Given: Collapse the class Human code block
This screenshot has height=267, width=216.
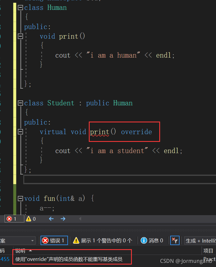Looking at the screenshot, I should click(x=20, y=8).
